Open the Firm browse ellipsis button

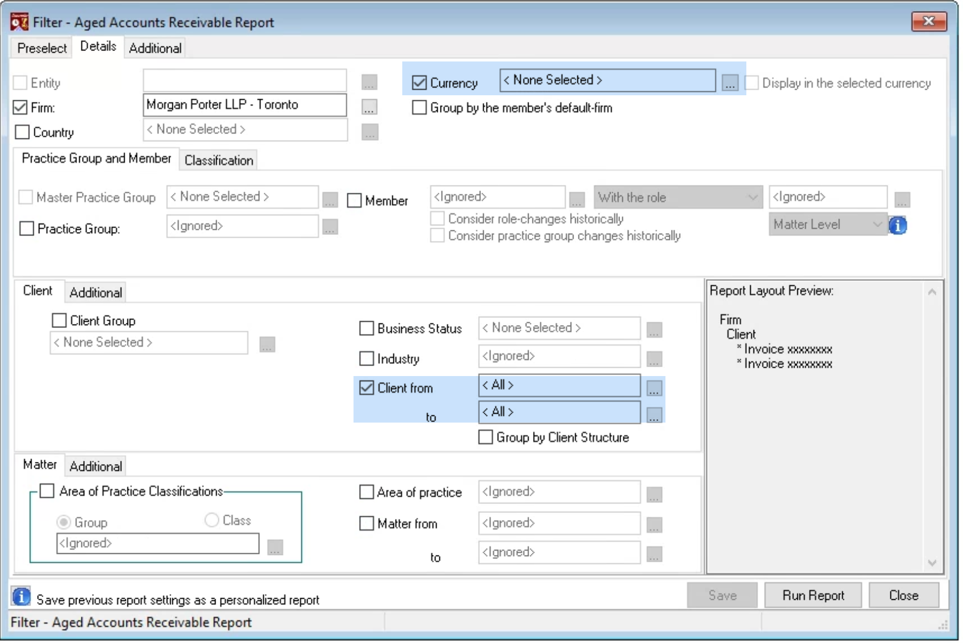tap(370, 107)
